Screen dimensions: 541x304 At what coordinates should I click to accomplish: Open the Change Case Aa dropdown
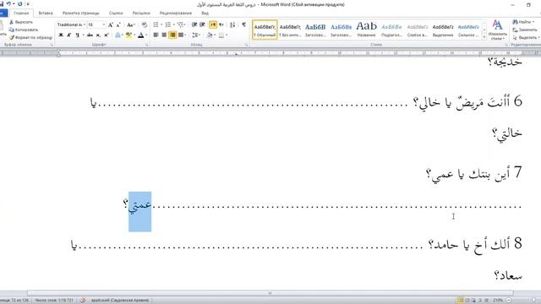click(131, 24)
